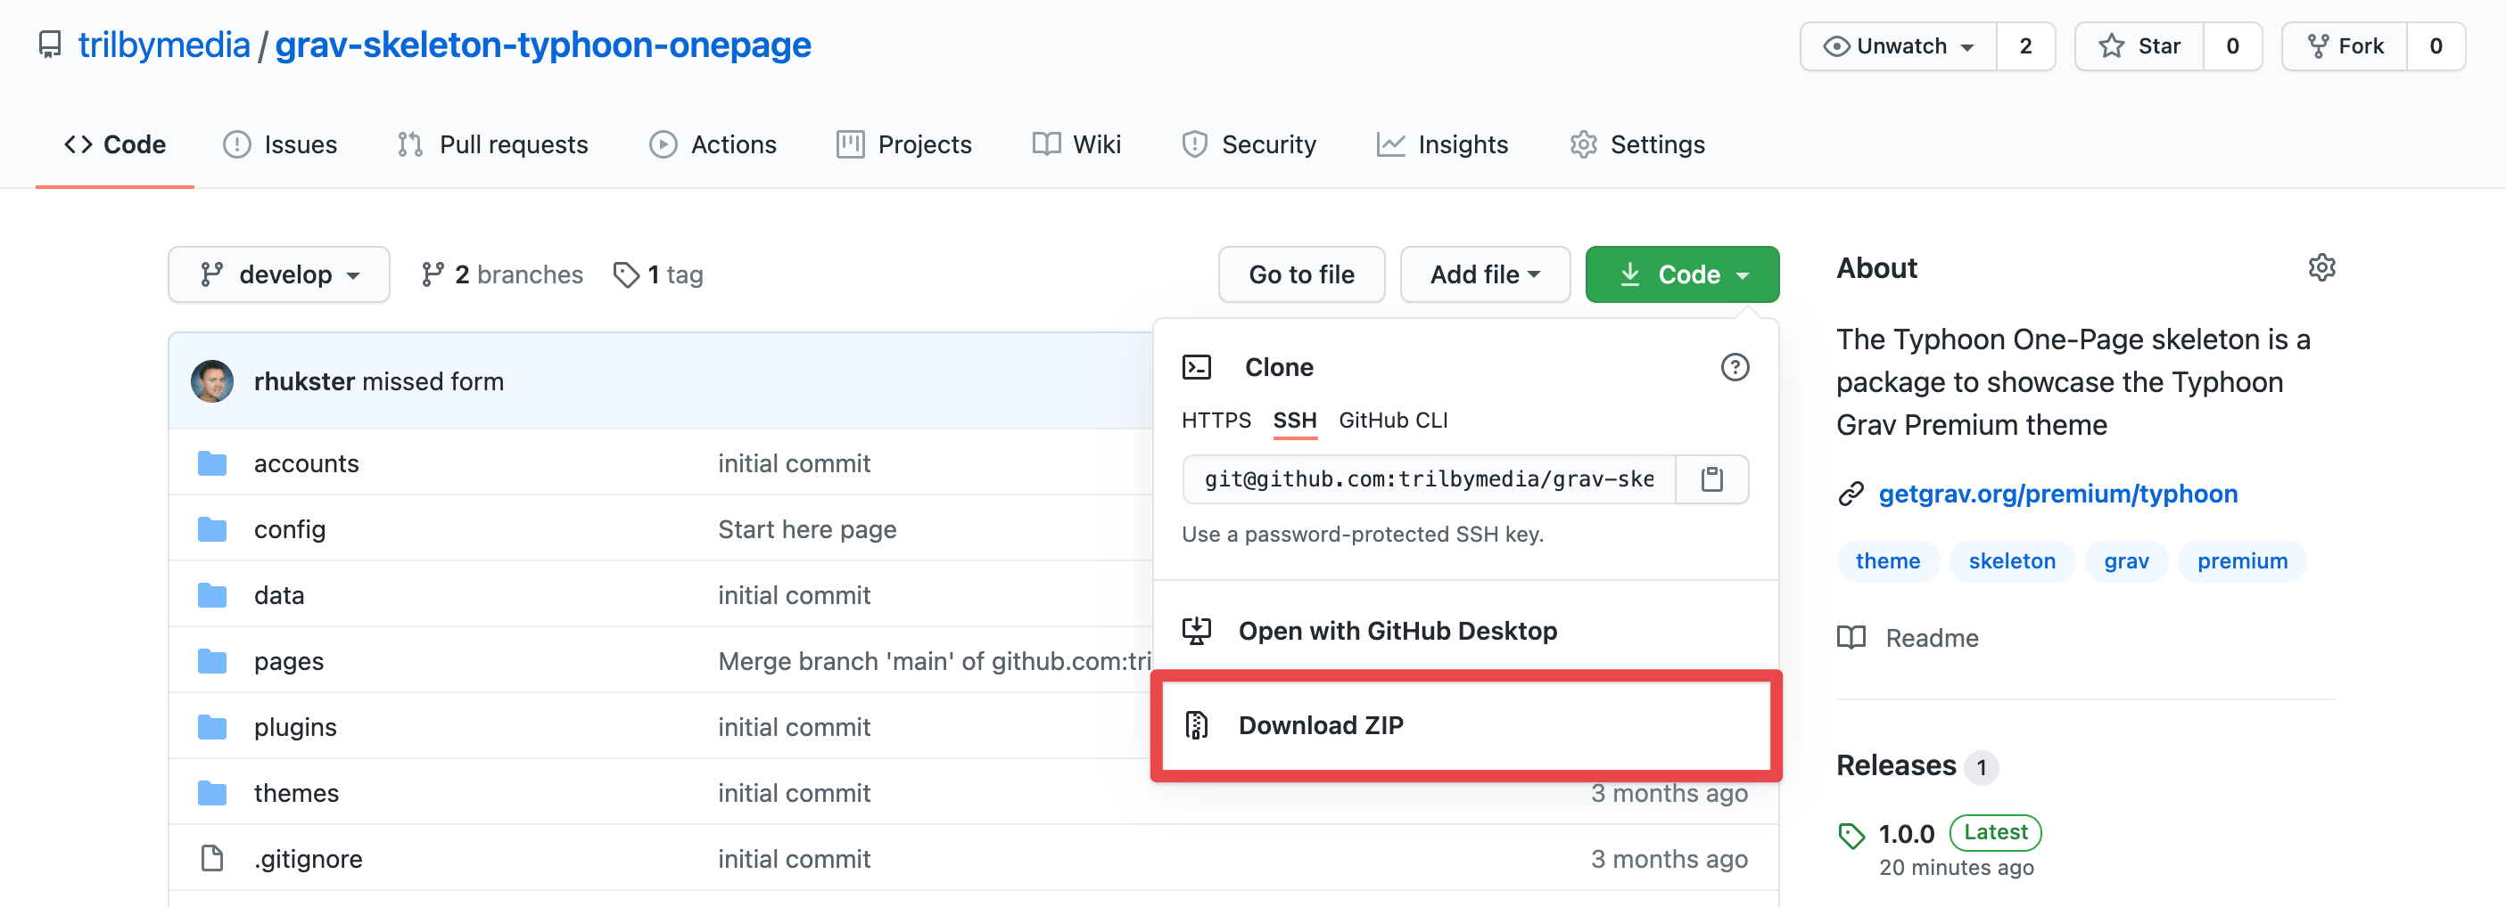Open the Settings repository tab
The width and height of the screenshot is (2506, 907).
click(x=1637, y=145)
